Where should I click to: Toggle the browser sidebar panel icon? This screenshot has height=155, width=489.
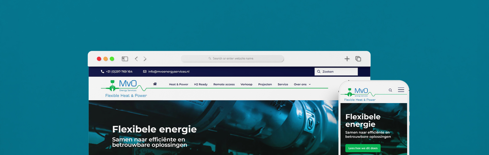125,59
